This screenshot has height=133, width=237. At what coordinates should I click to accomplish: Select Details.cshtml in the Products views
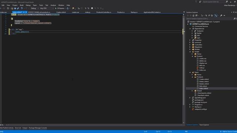(x=204, y=84)
